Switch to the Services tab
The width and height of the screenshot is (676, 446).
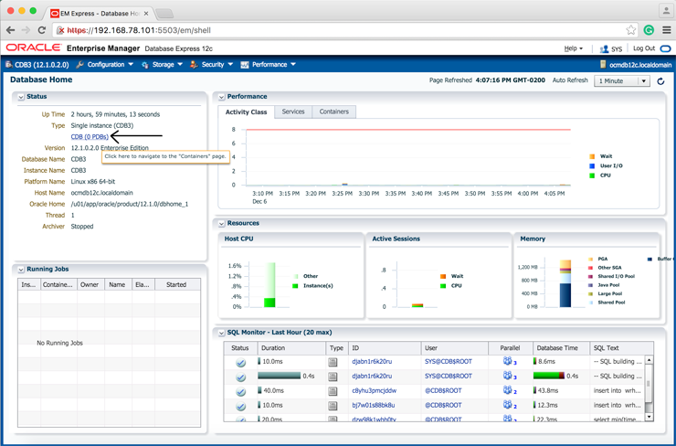[293, 111]
